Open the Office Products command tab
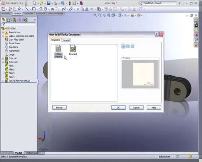The height and width of the screenshot is (162, 202). pyautogui.click(x=56, y=14)
